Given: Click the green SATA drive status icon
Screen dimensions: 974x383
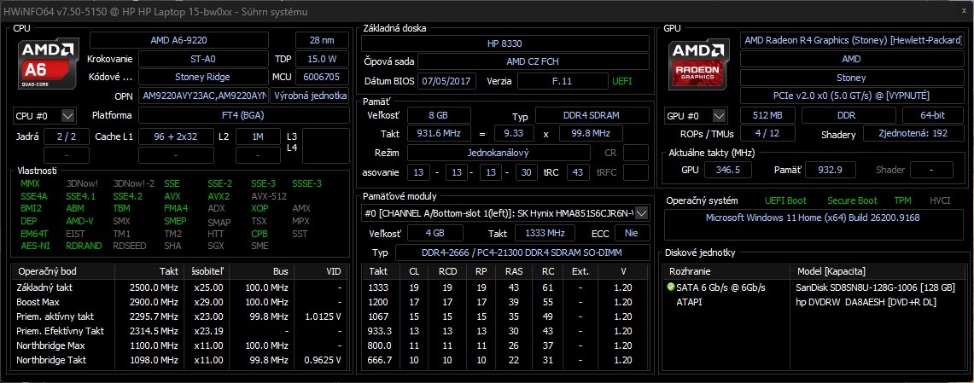Looking at the screenshot, I should point(670,287).
